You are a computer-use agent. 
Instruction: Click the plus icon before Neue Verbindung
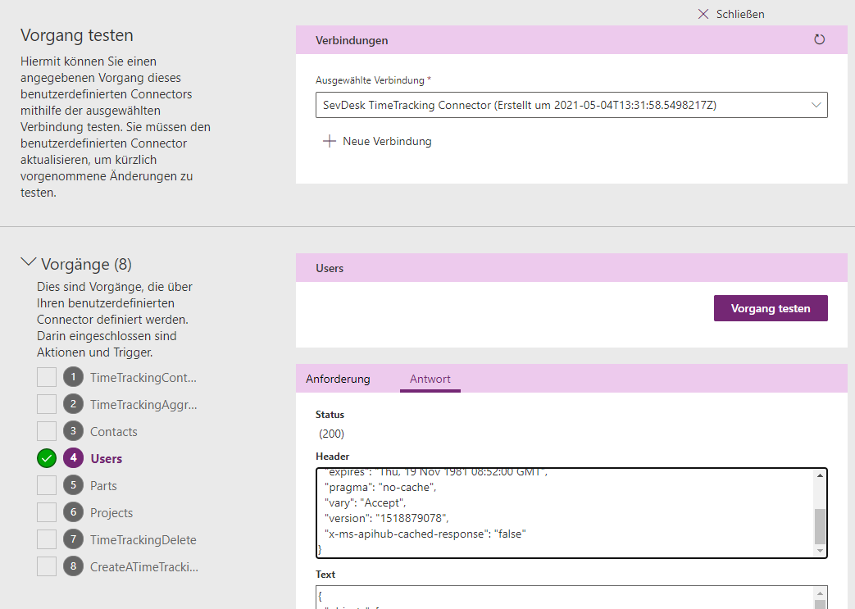point(328,141)
